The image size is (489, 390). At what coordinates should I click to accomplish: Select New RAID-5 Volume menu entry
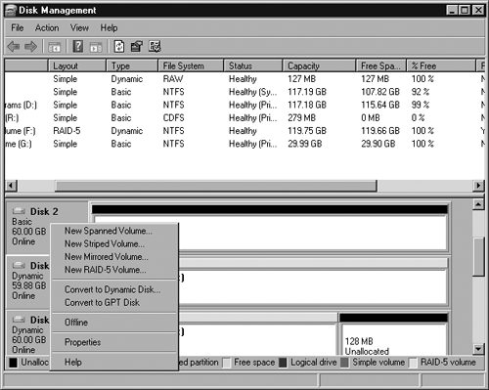114,270
